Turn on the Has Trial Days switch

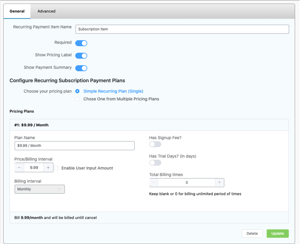[155, 162]
